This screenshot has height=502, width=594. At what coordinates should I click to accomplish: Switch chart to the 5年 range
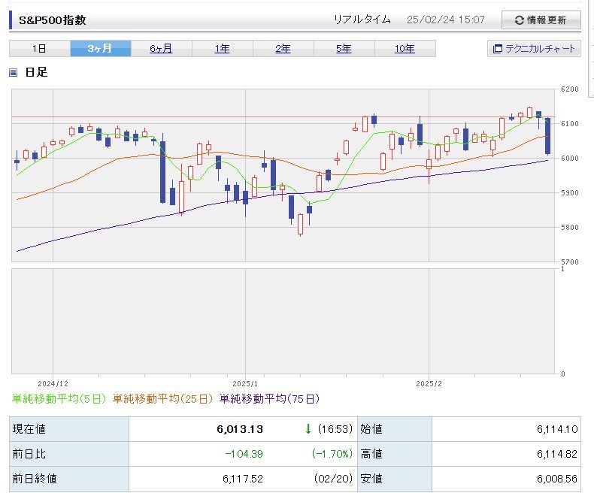click(x=344, y=49)
